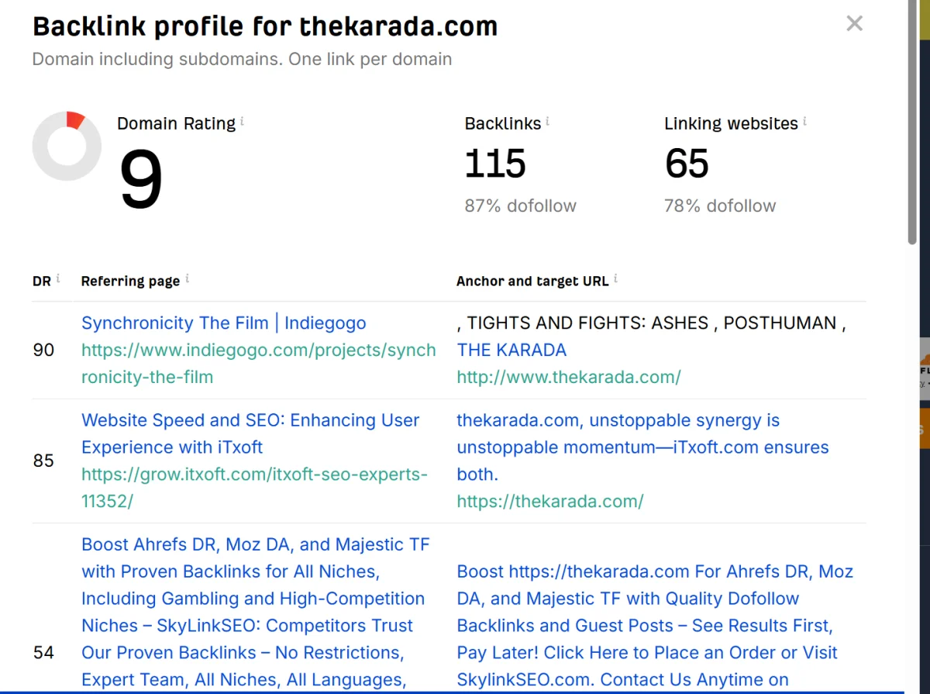Screen dimensions: 930x694
Task: Click THE KARADA anchor link
Action: pos(511,350)
